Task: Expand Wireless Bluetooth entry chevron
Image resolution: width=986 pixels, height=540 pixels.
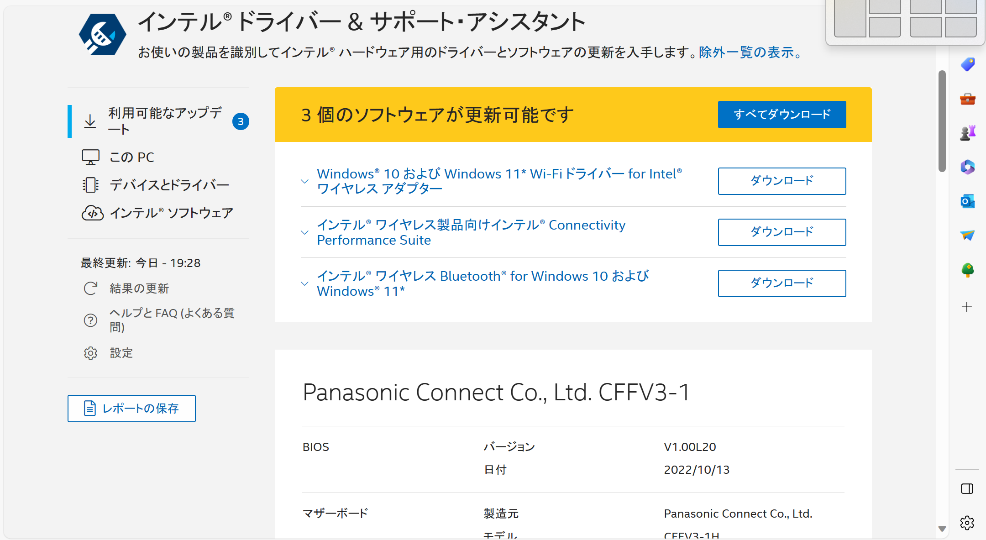Action: 304,283
